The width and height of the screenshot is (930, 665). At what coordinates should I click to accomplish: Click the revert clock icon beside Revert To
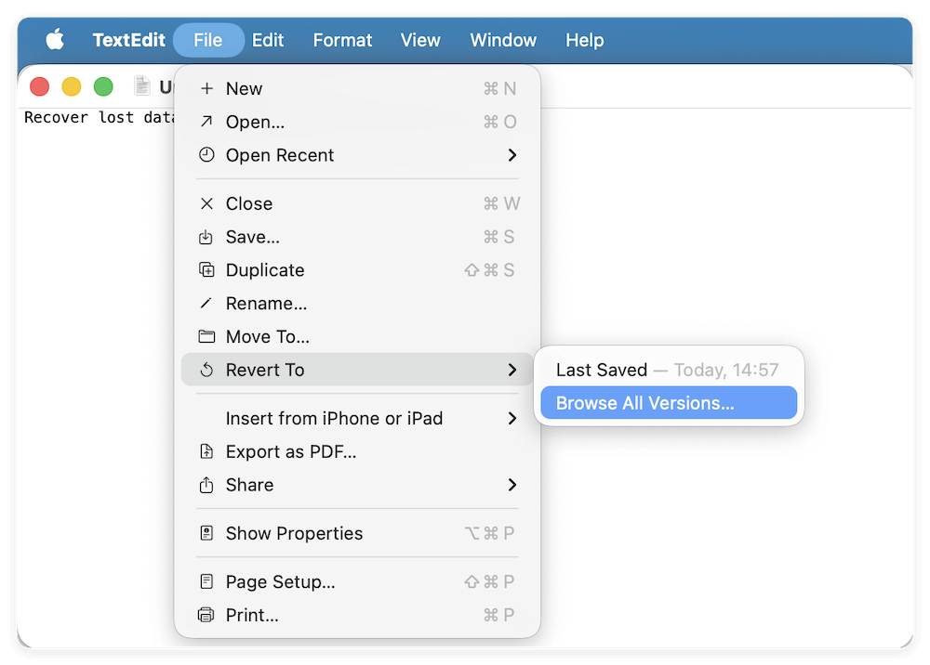tap(205, 370)
